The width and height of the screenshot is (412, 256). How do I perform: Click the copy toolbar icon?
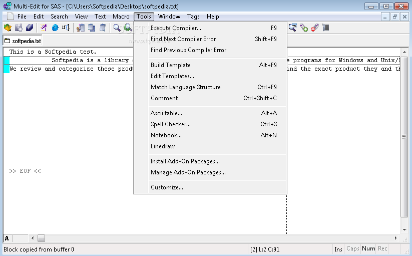pyautogui.click(x=92, y=28)
